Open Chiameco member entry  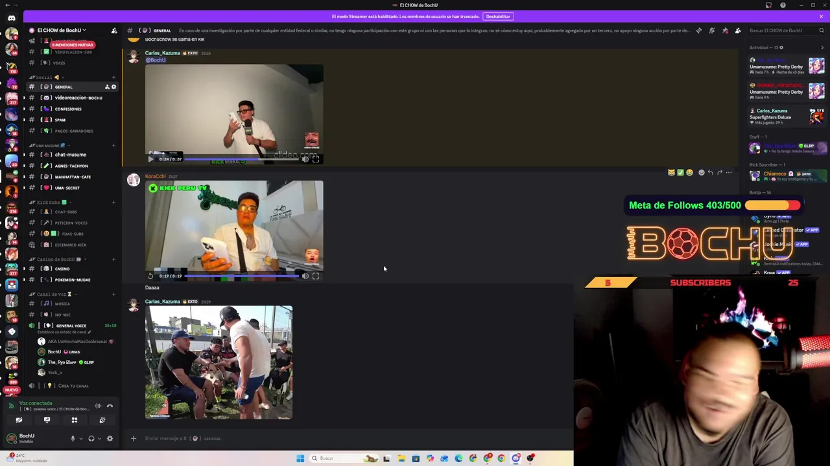coord(787,175)
